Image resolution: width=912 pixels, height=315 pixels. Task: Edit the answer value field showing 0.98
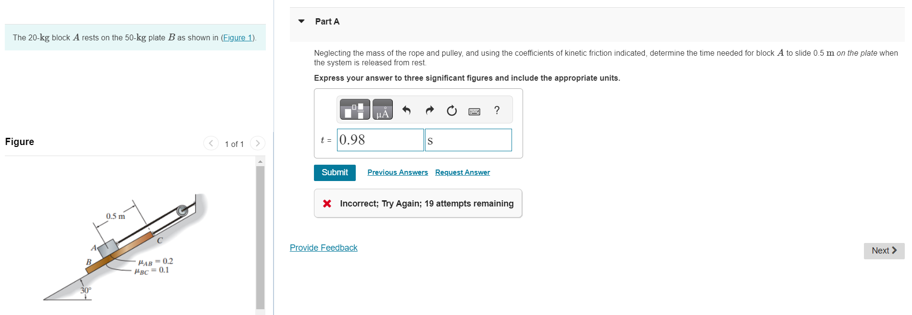[380, 140]
